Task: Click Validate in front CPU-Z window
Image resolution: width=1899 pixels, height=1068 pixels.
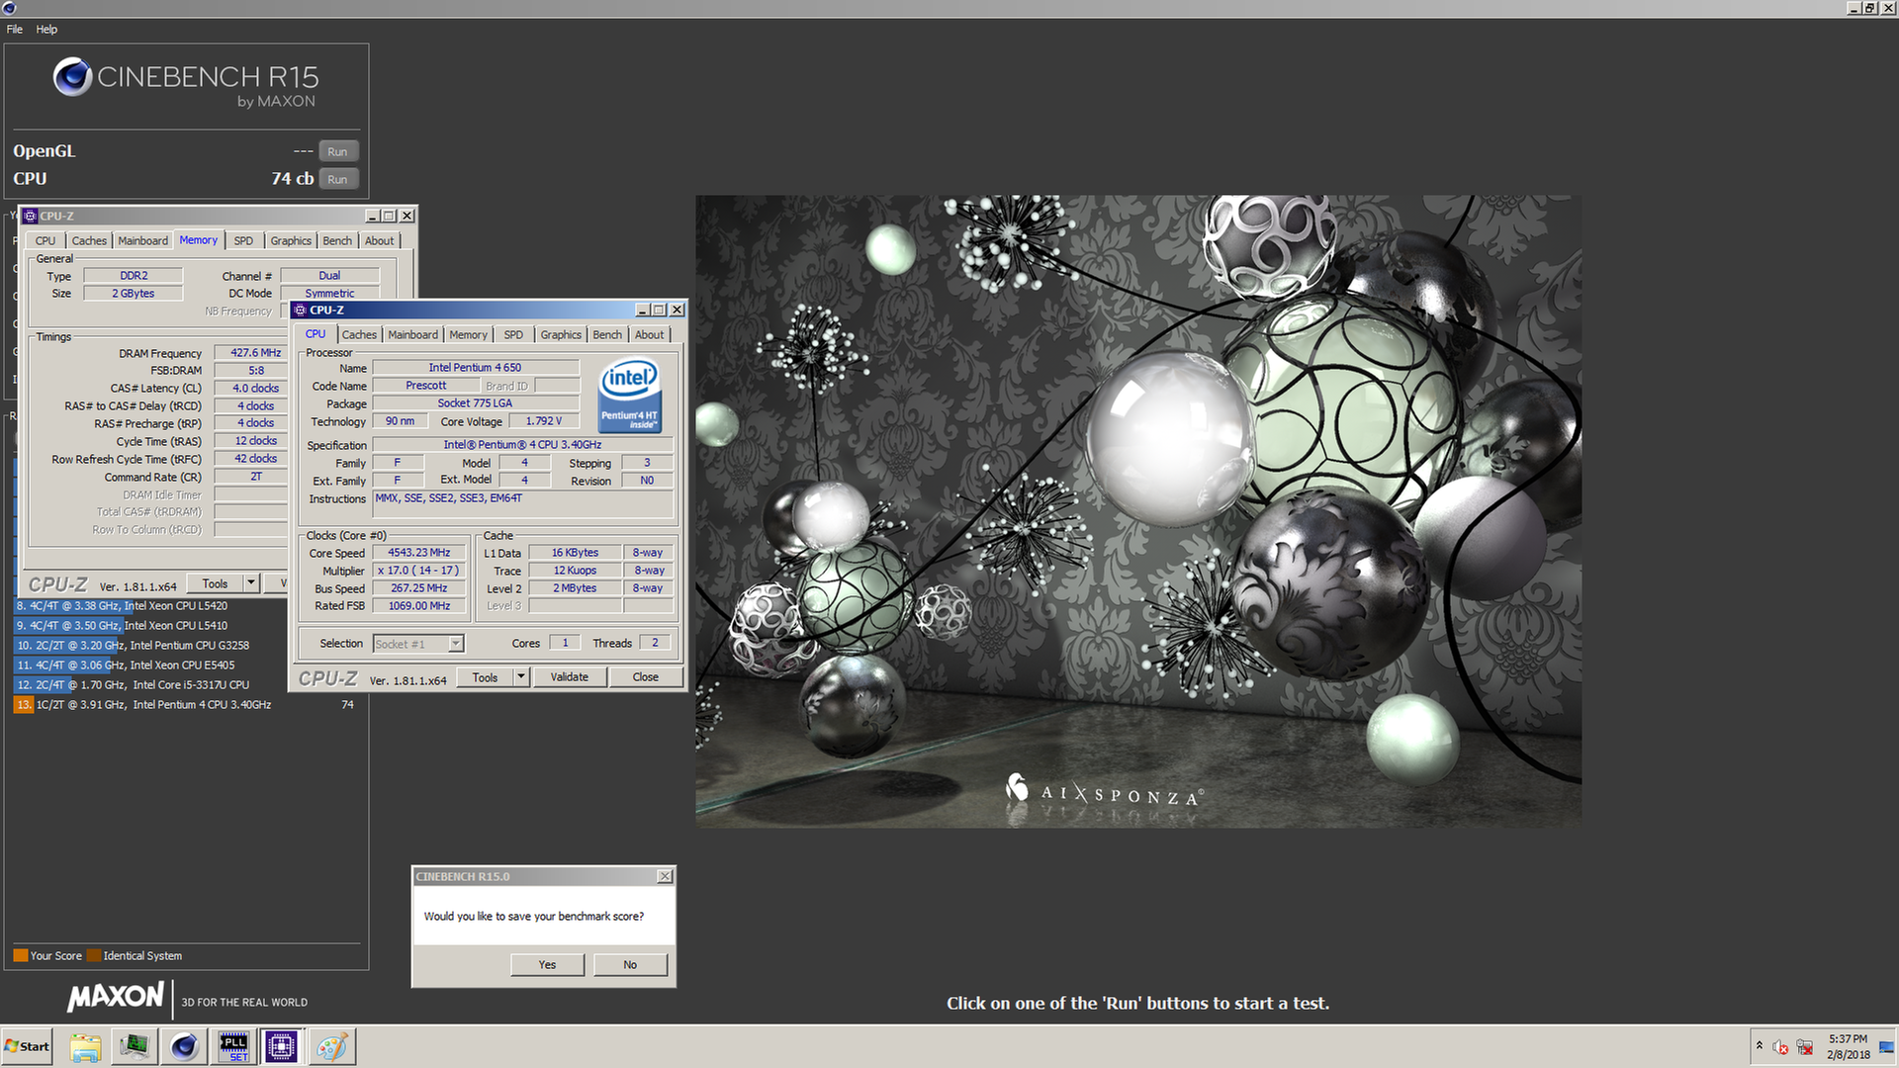Action: [x=569, y=676]
